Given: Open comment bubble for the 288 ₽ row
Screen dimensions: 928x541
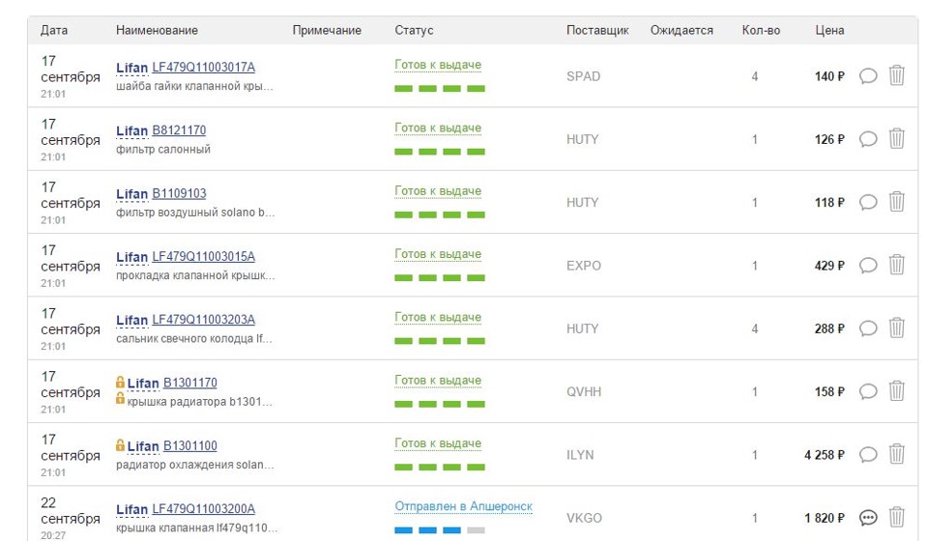Looking at the screenshot, I should pyautogui.click(x=868, y=328).
